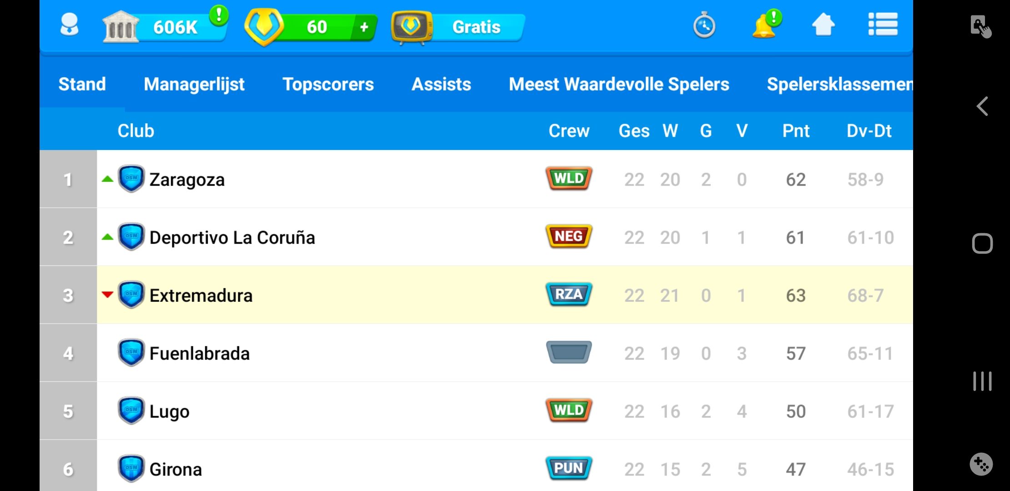Image resolution: width=1010 pixels, height=491 pixels.
Task: Tap the WLD crew badge for Zaragoza
Action: coord(569,178)
